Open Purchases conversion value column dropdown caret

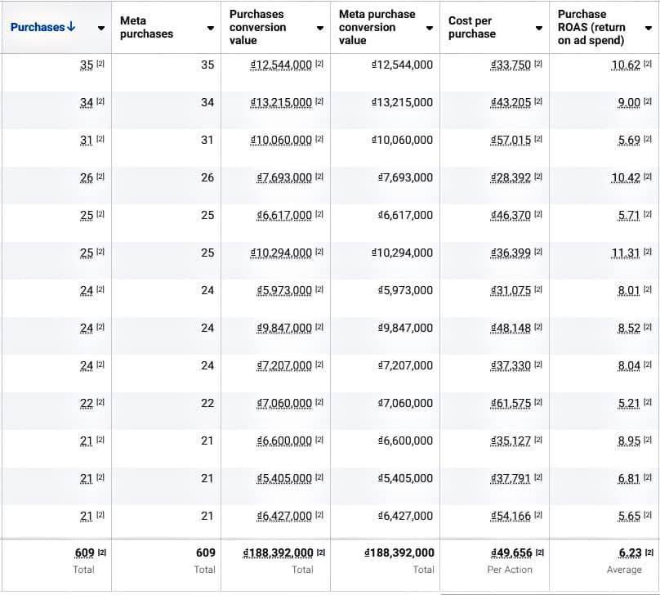pos(320,28)
